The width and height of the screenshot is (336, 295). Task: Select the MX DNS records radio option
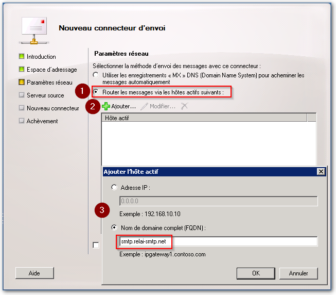point(96,75)
